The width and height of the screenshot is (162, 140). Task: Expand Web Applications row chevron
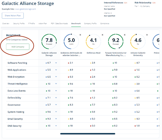pos(56,70)
